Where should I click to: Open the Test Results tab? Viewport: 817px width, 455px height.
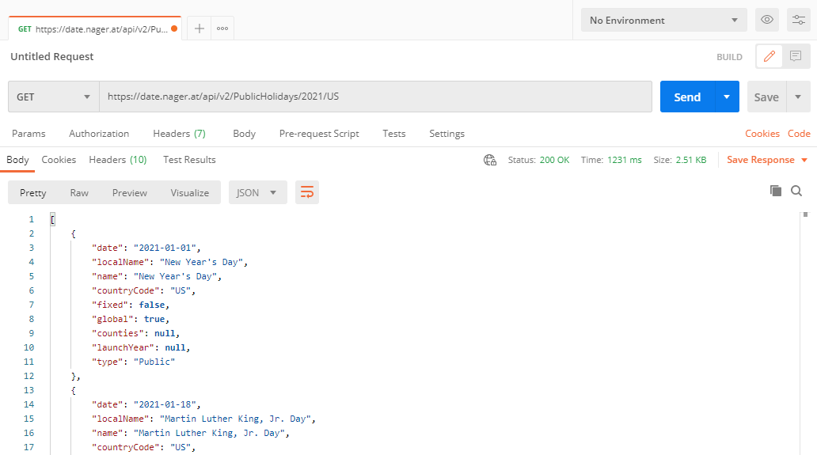189,160
